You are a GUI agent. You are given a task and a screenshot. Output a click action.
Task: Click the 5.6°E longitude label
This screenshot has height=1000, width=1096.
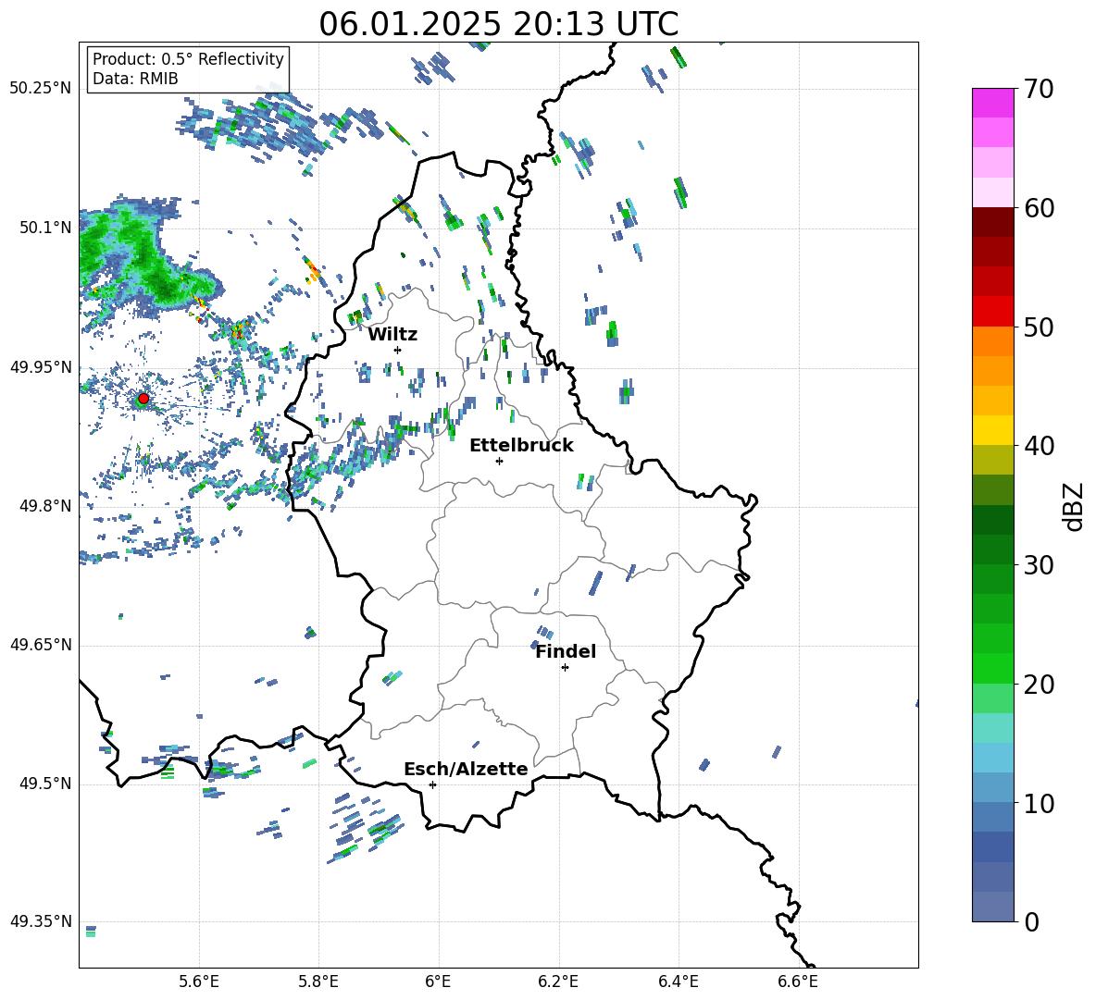click(199, 981)
